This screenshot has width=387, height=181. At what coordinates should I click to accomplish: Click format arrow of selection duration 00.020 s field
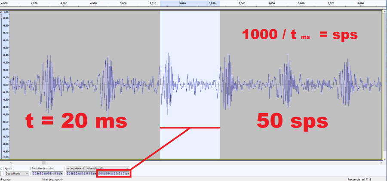pos(128,173)
